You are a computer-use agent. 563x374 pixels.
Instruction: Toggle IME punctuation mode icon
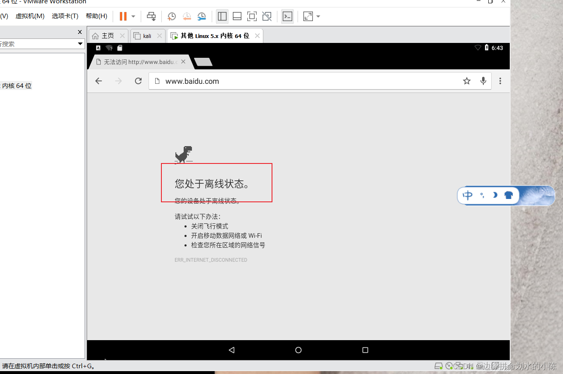482,195
